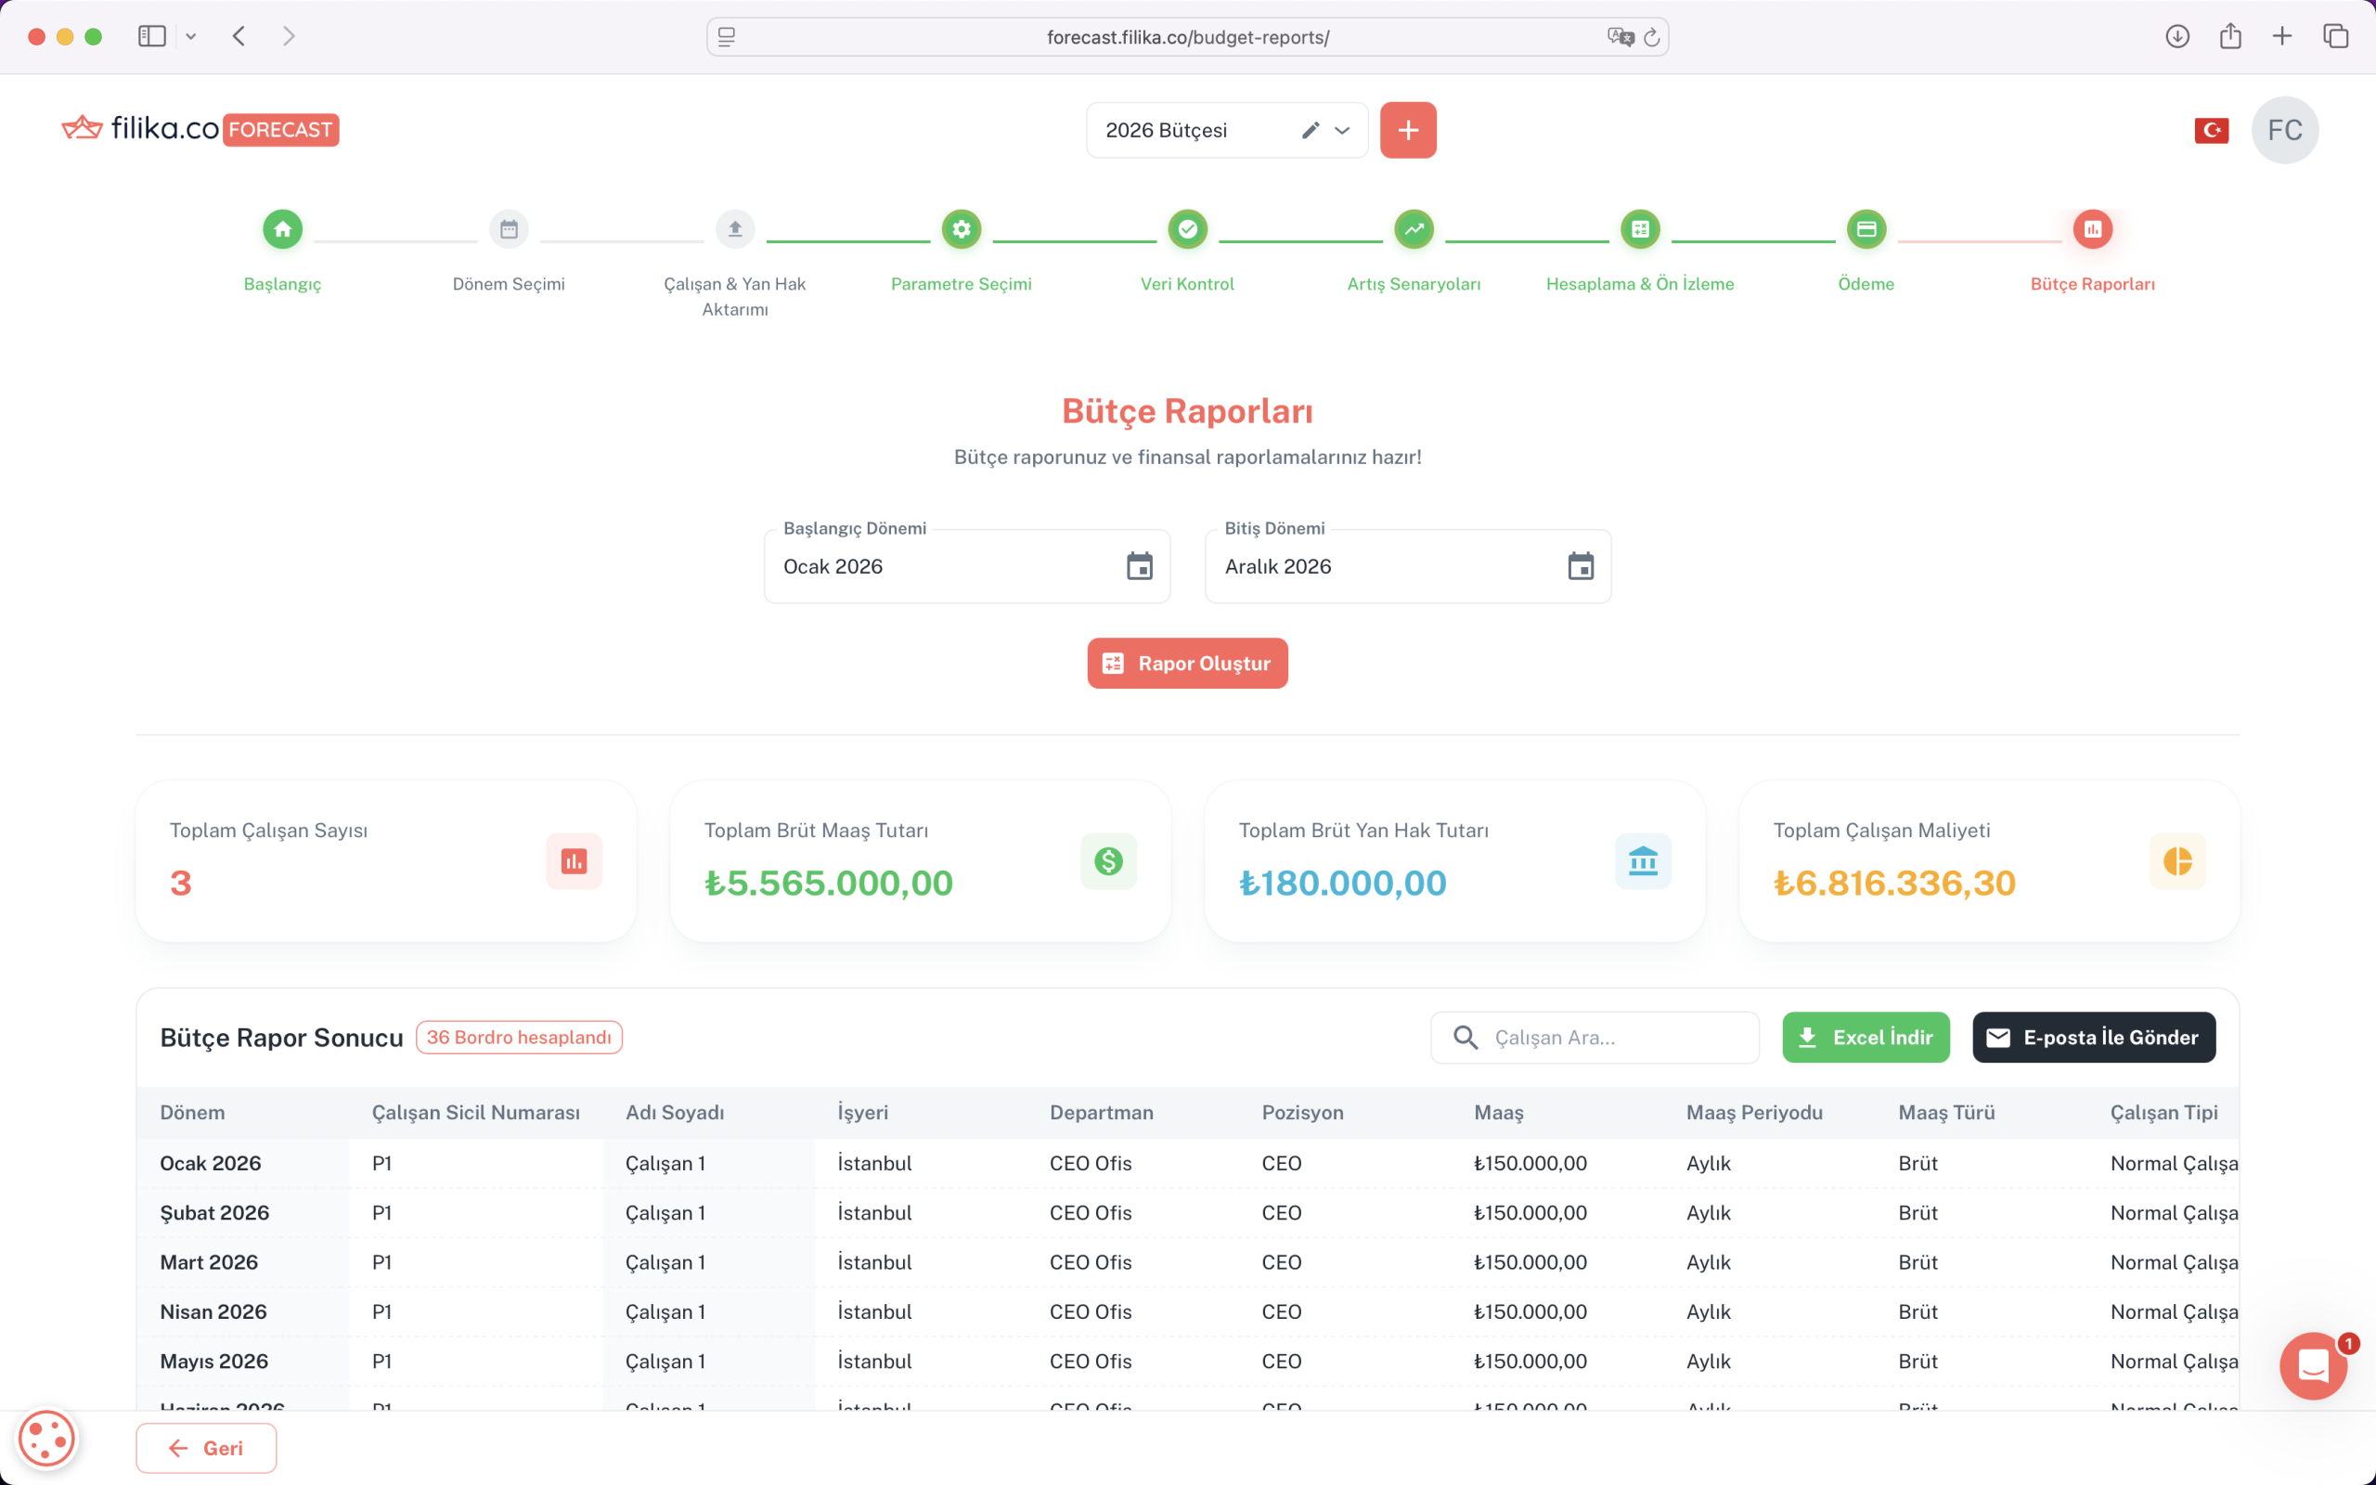
Task: Open the Artış Senaryoları trend step
Action: 1414,229
